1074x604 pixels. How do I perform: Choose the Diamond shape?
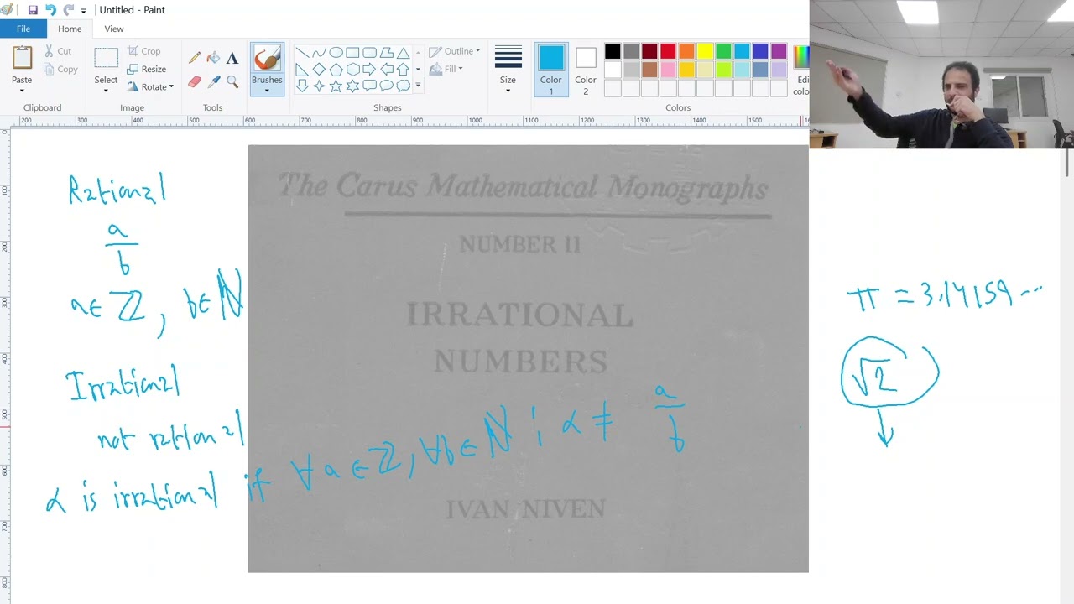[319, 69]
